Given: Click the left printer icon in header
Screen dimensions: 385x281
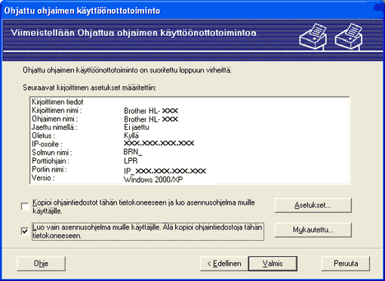Looking at the screenshot, I should click(x=313, y=37).
